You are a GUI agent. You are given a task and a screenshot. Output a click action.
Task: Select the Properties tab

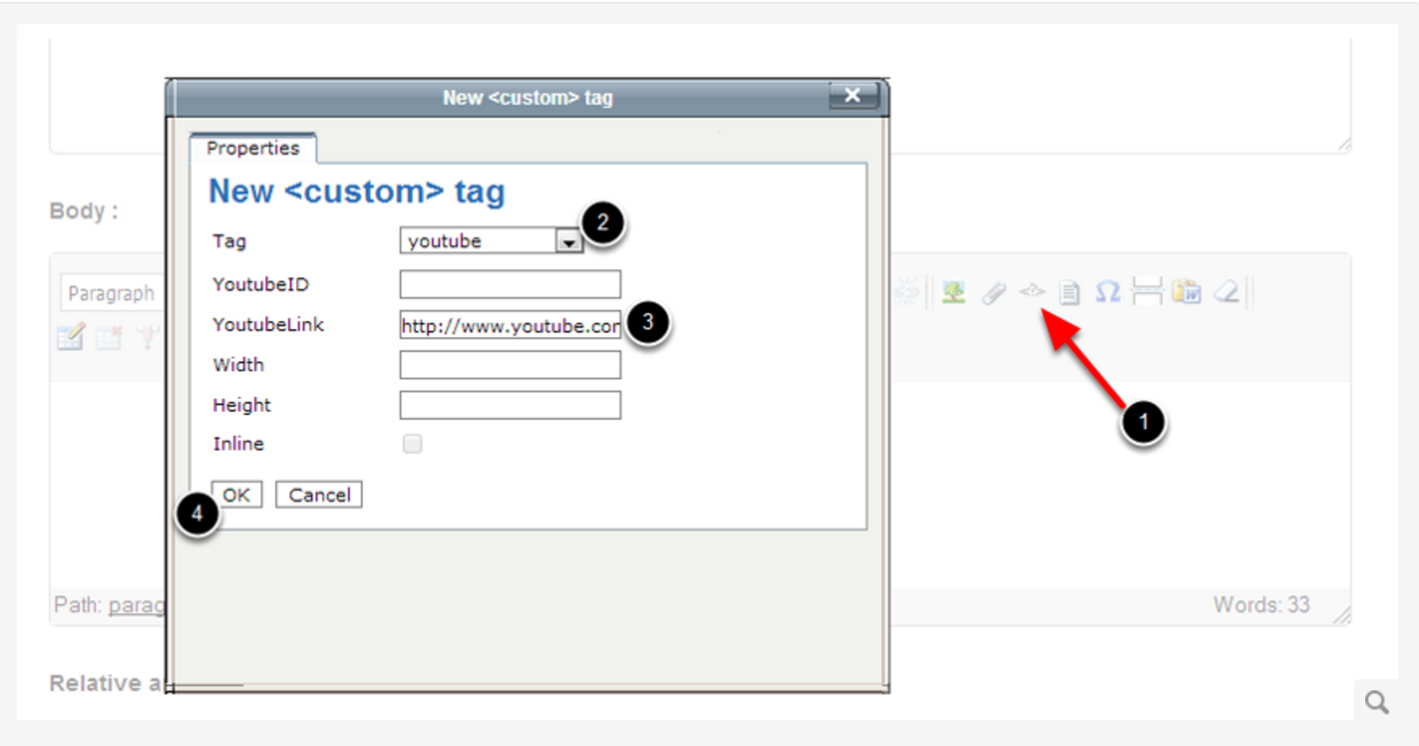(x=253, y=148)
